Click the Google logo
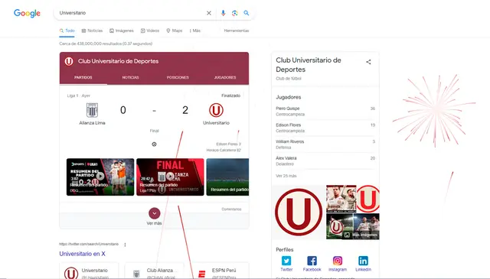This screenshot has height=279, width=490. [x=27, y=13]
